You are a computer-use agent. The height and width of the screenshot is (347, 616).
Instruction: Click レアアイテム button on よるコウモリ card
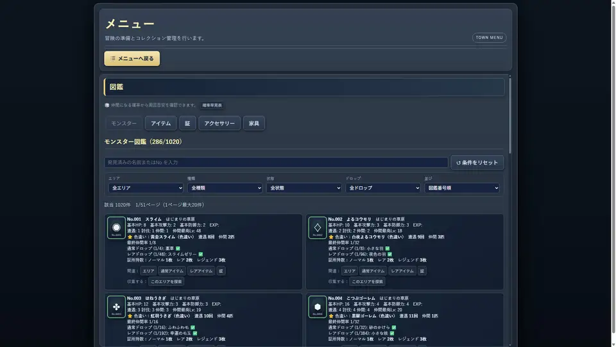pos(402,271)
